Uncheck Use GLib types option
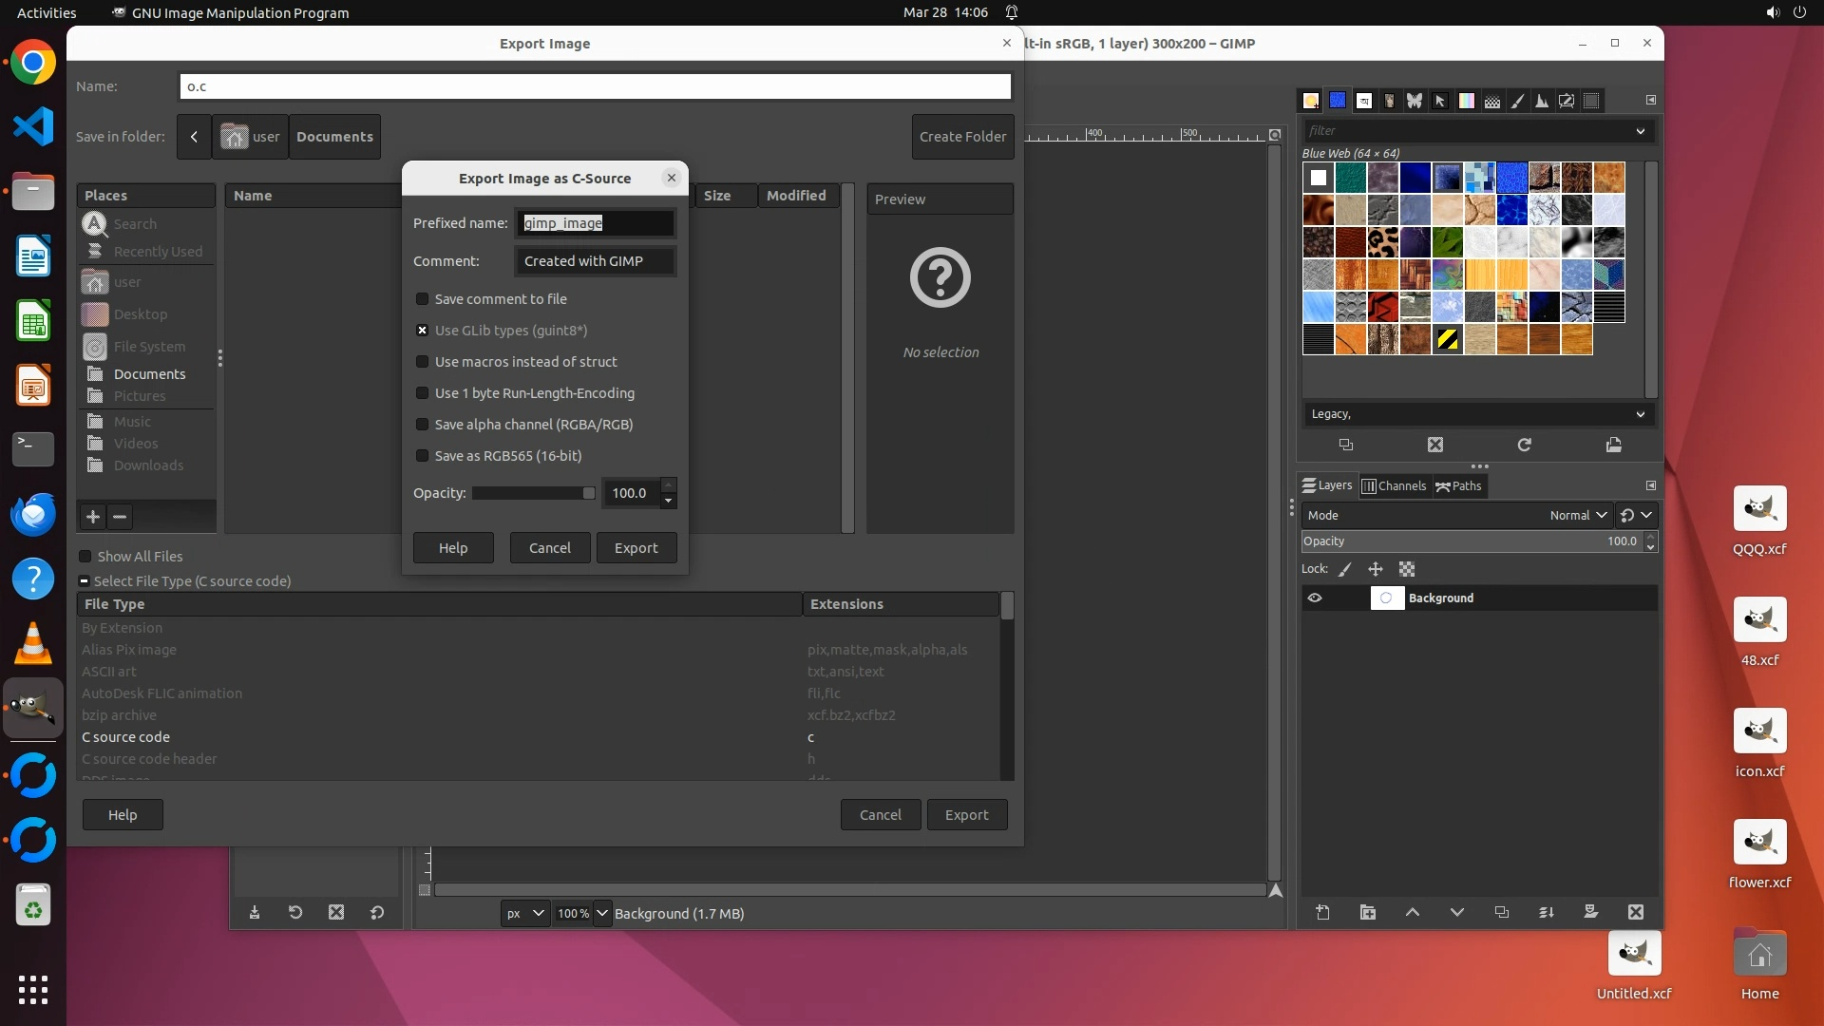 [x=423, y=331]
